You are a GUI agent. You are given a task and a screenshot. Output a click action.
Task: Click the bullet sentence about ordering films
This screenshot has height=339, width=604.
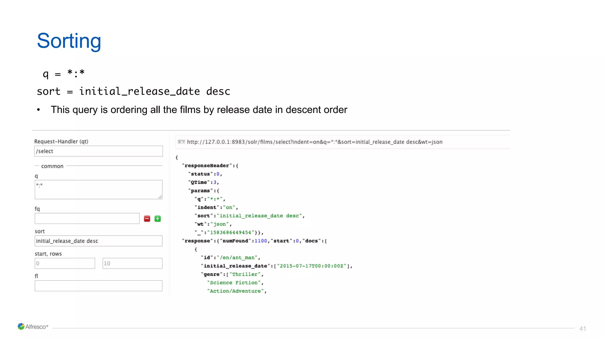(199, 110)
